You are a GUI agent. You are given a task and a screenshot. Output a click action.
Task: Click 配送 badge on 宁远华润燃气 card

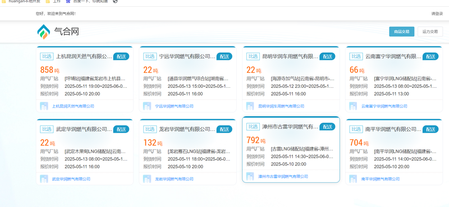click(224, 57)
